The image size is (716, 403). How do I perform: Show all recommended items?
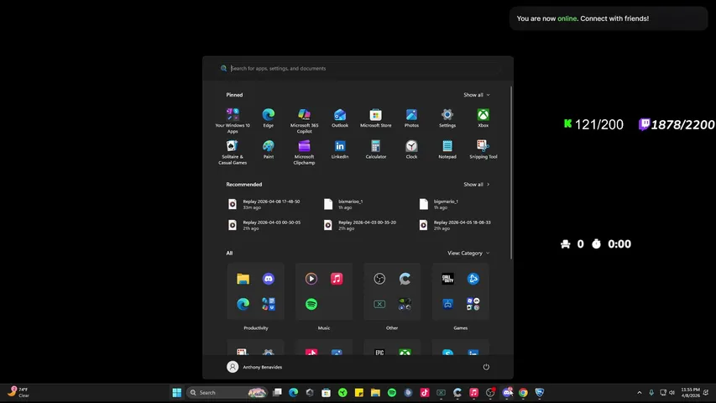(476, 185)
